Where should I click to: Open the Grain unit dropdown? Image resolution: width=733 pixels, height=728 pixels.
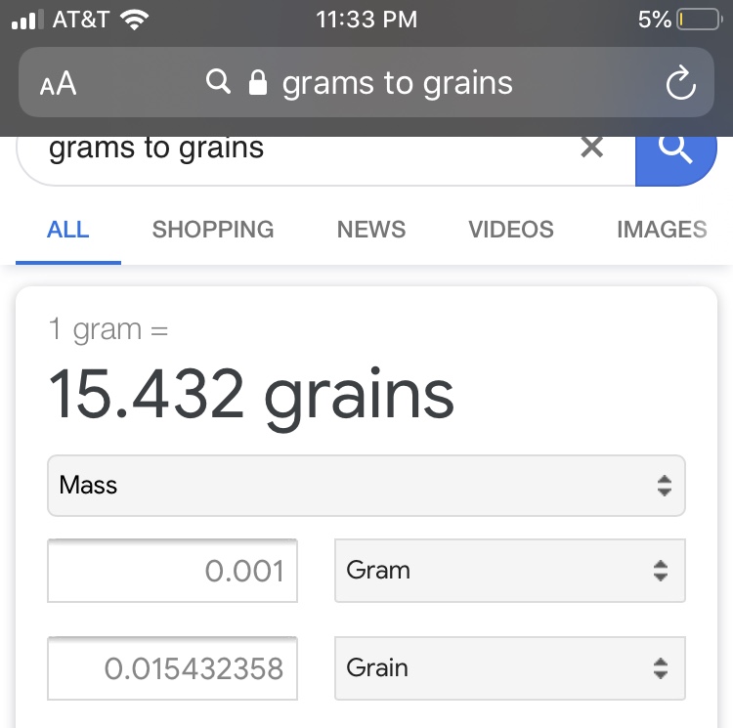pos(510,668)
